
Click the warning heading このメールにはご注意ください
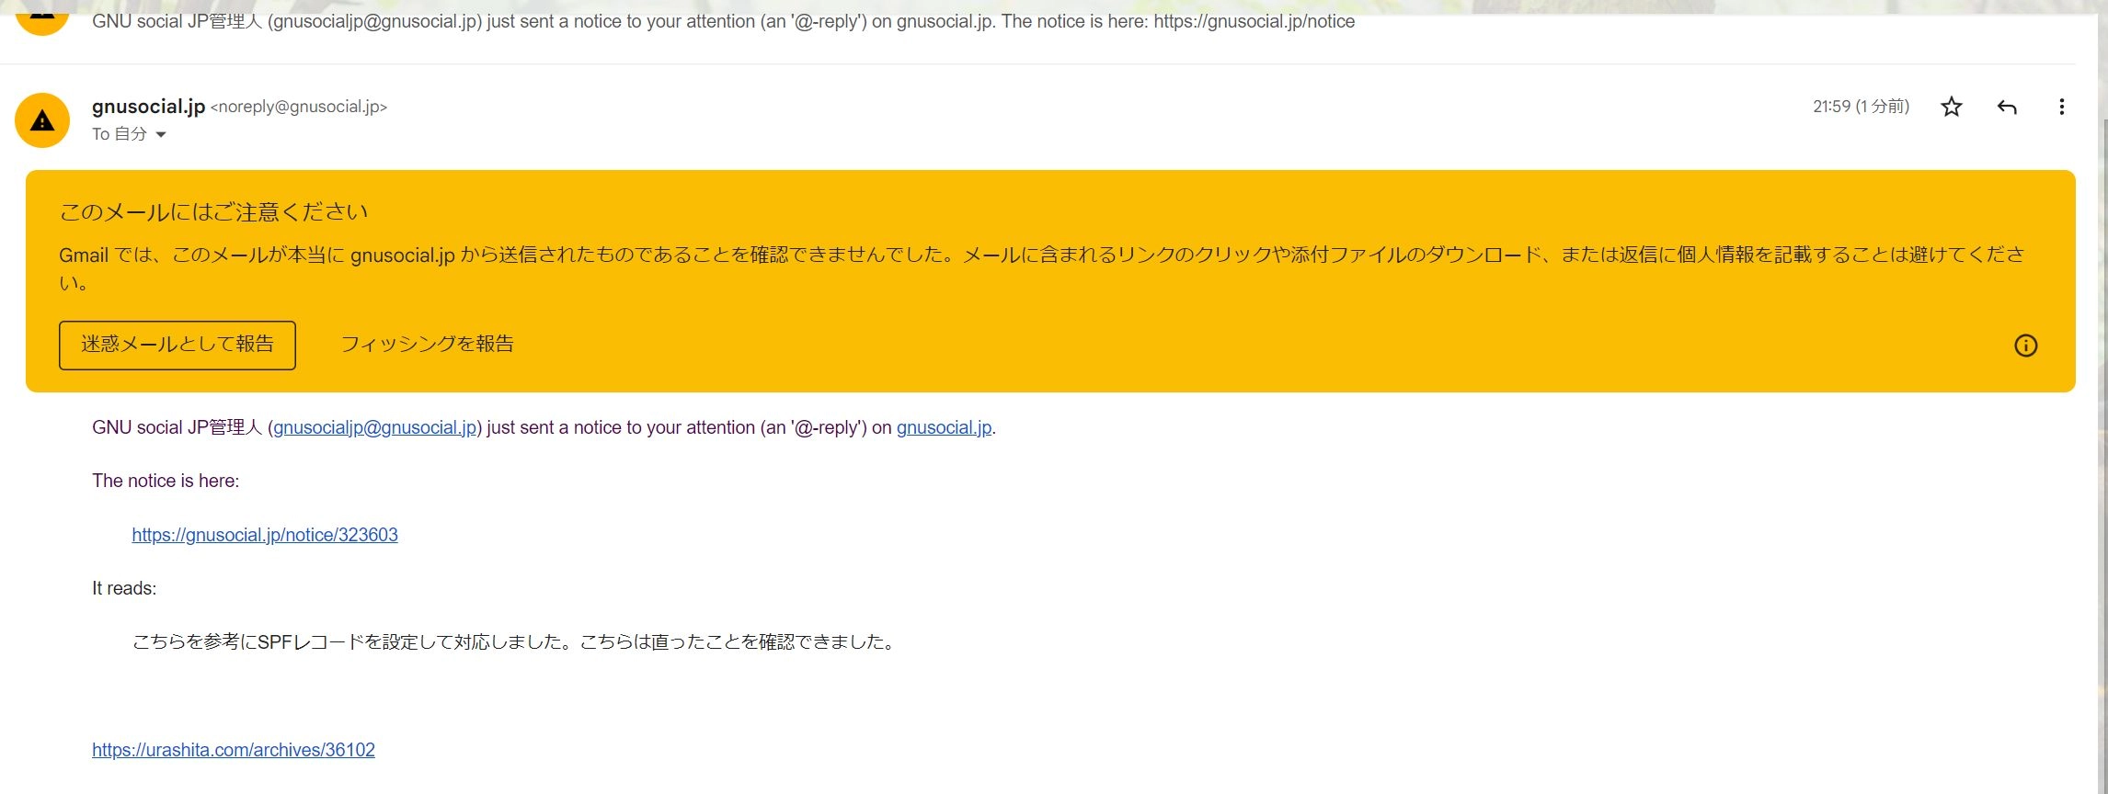213,212
